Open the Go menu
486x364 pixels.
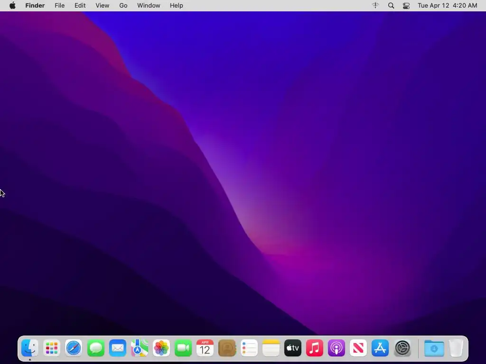pyautogui.click(x=123, y=6)
